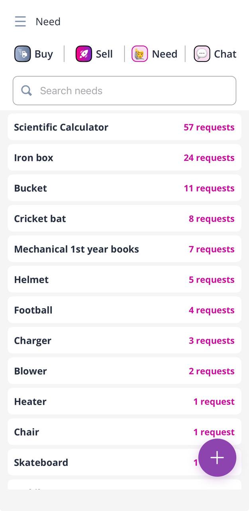Open the speech bubble Chat icon
The height and width of the screenshot is (511, 249).
point(202,53)
